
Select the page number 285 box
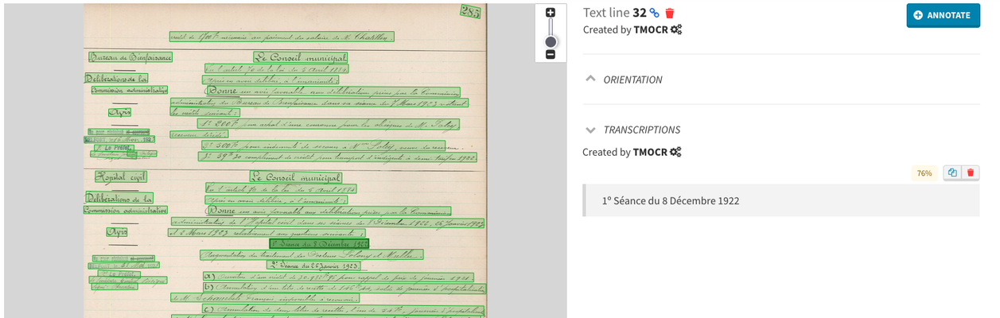(470, 10)
